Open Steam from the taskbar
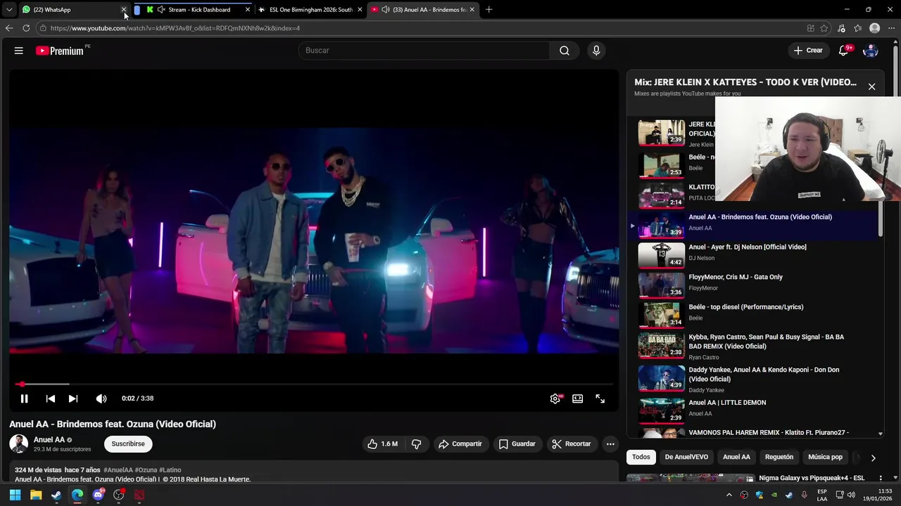Viewport: 901px width, 506px height. pyautogui.click(x=56, y=495)
